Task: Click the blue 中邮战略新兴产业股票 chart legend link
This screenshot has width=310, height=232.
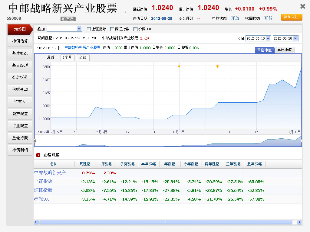Action: coord(82,47)
